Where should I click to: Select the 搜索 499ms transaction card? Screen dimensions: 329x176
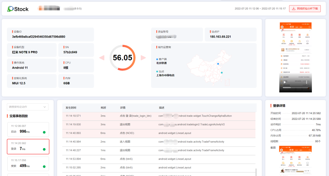click(28, 164)
